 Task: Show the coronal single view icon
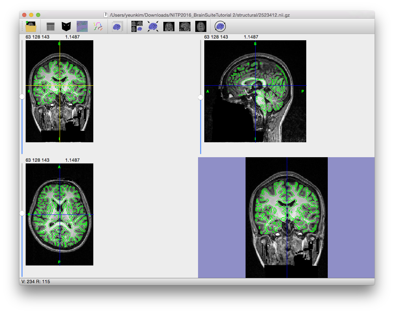click(x=169, y=27)
